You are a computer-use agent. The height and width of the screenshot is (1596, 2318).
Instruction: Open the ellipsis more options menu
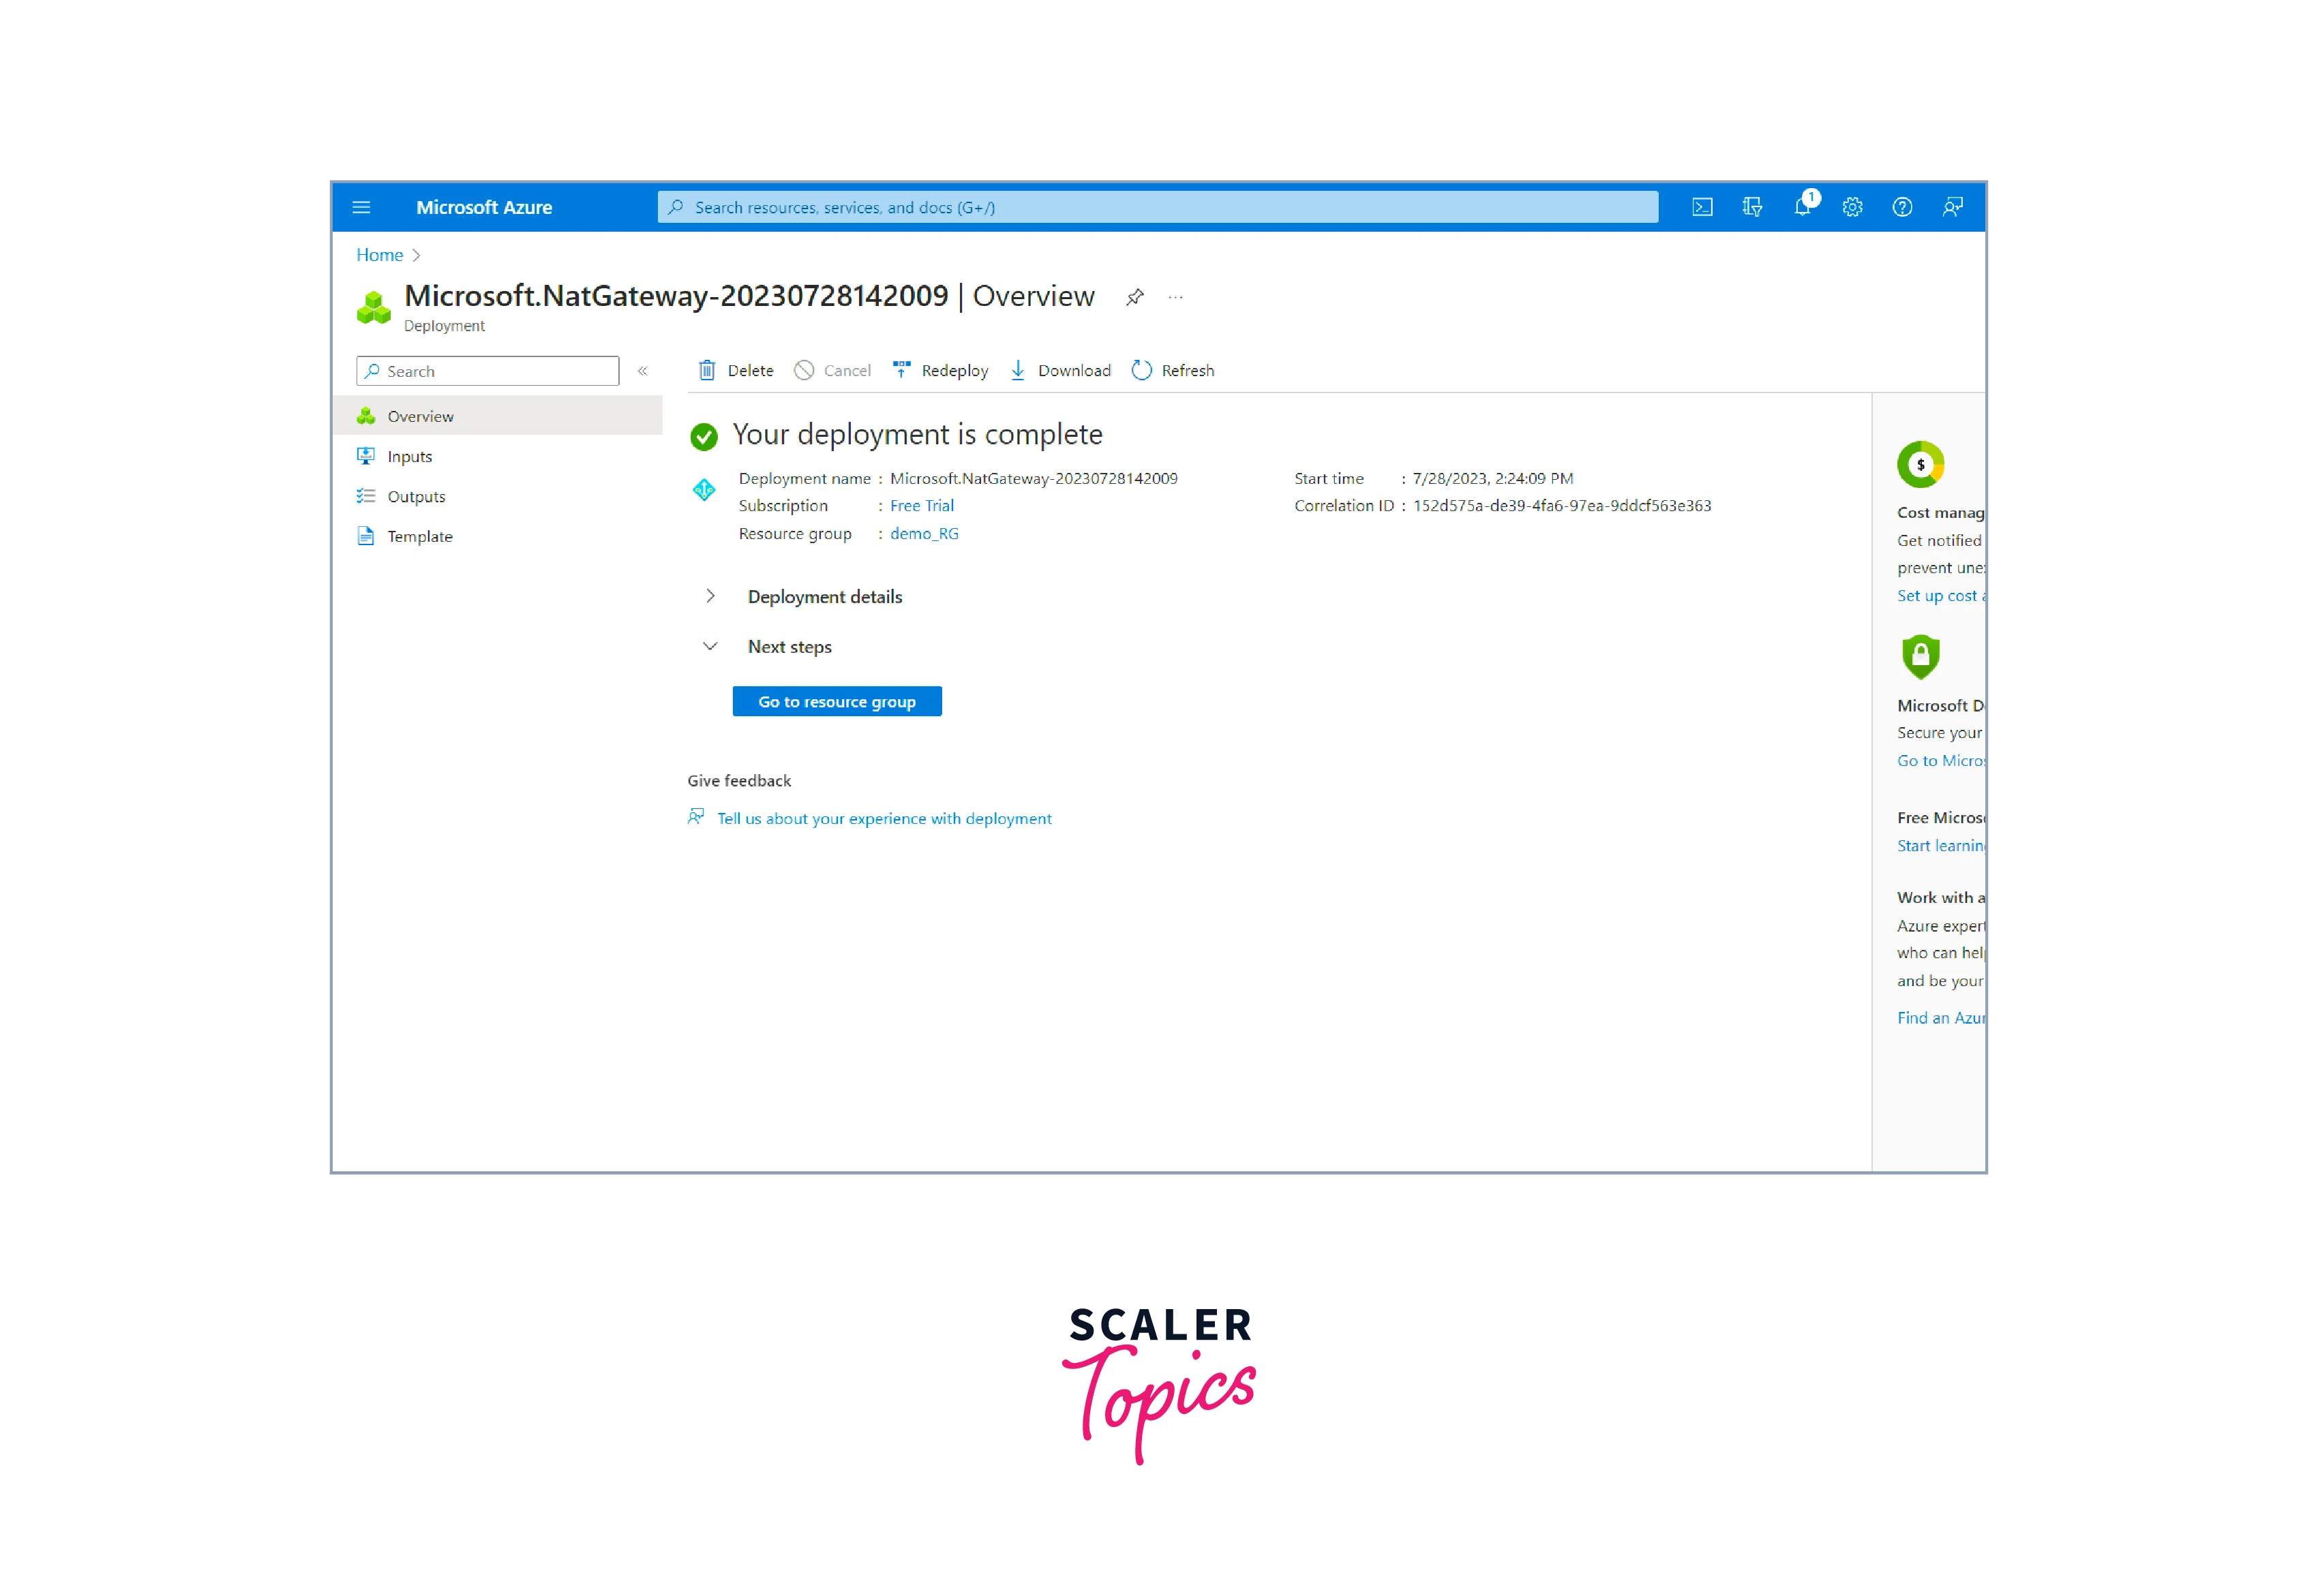coord(1175,297)
